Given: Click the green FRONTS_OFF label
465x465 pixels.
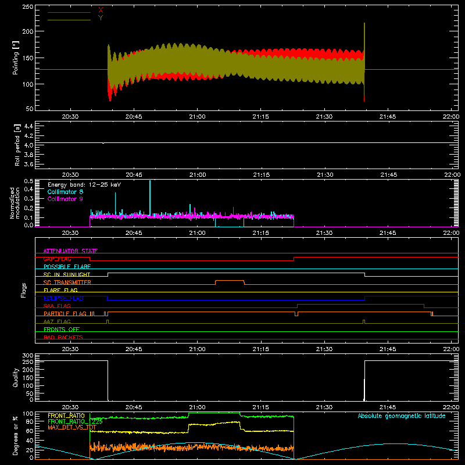Looking at the screenshot, I should (x=62, y=330).
